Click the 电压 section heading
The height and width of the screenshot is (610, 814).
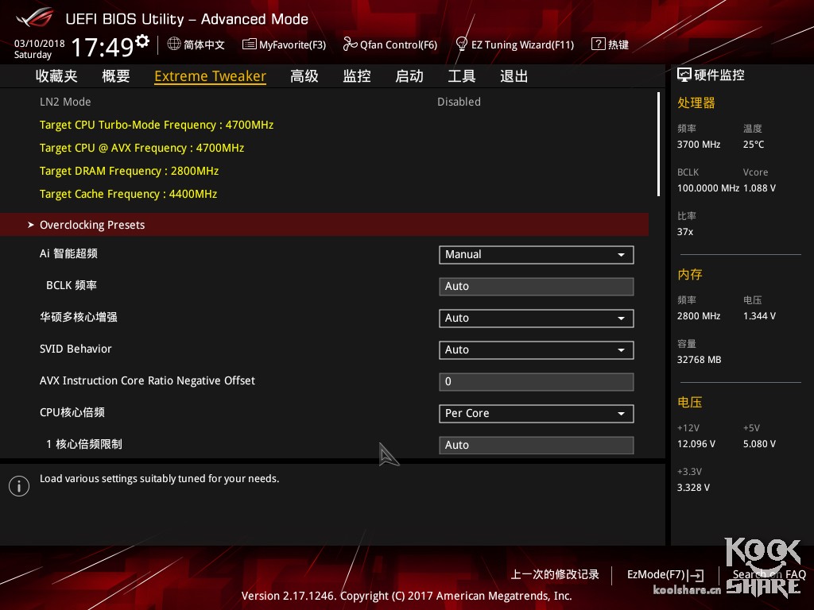[690, 402]
